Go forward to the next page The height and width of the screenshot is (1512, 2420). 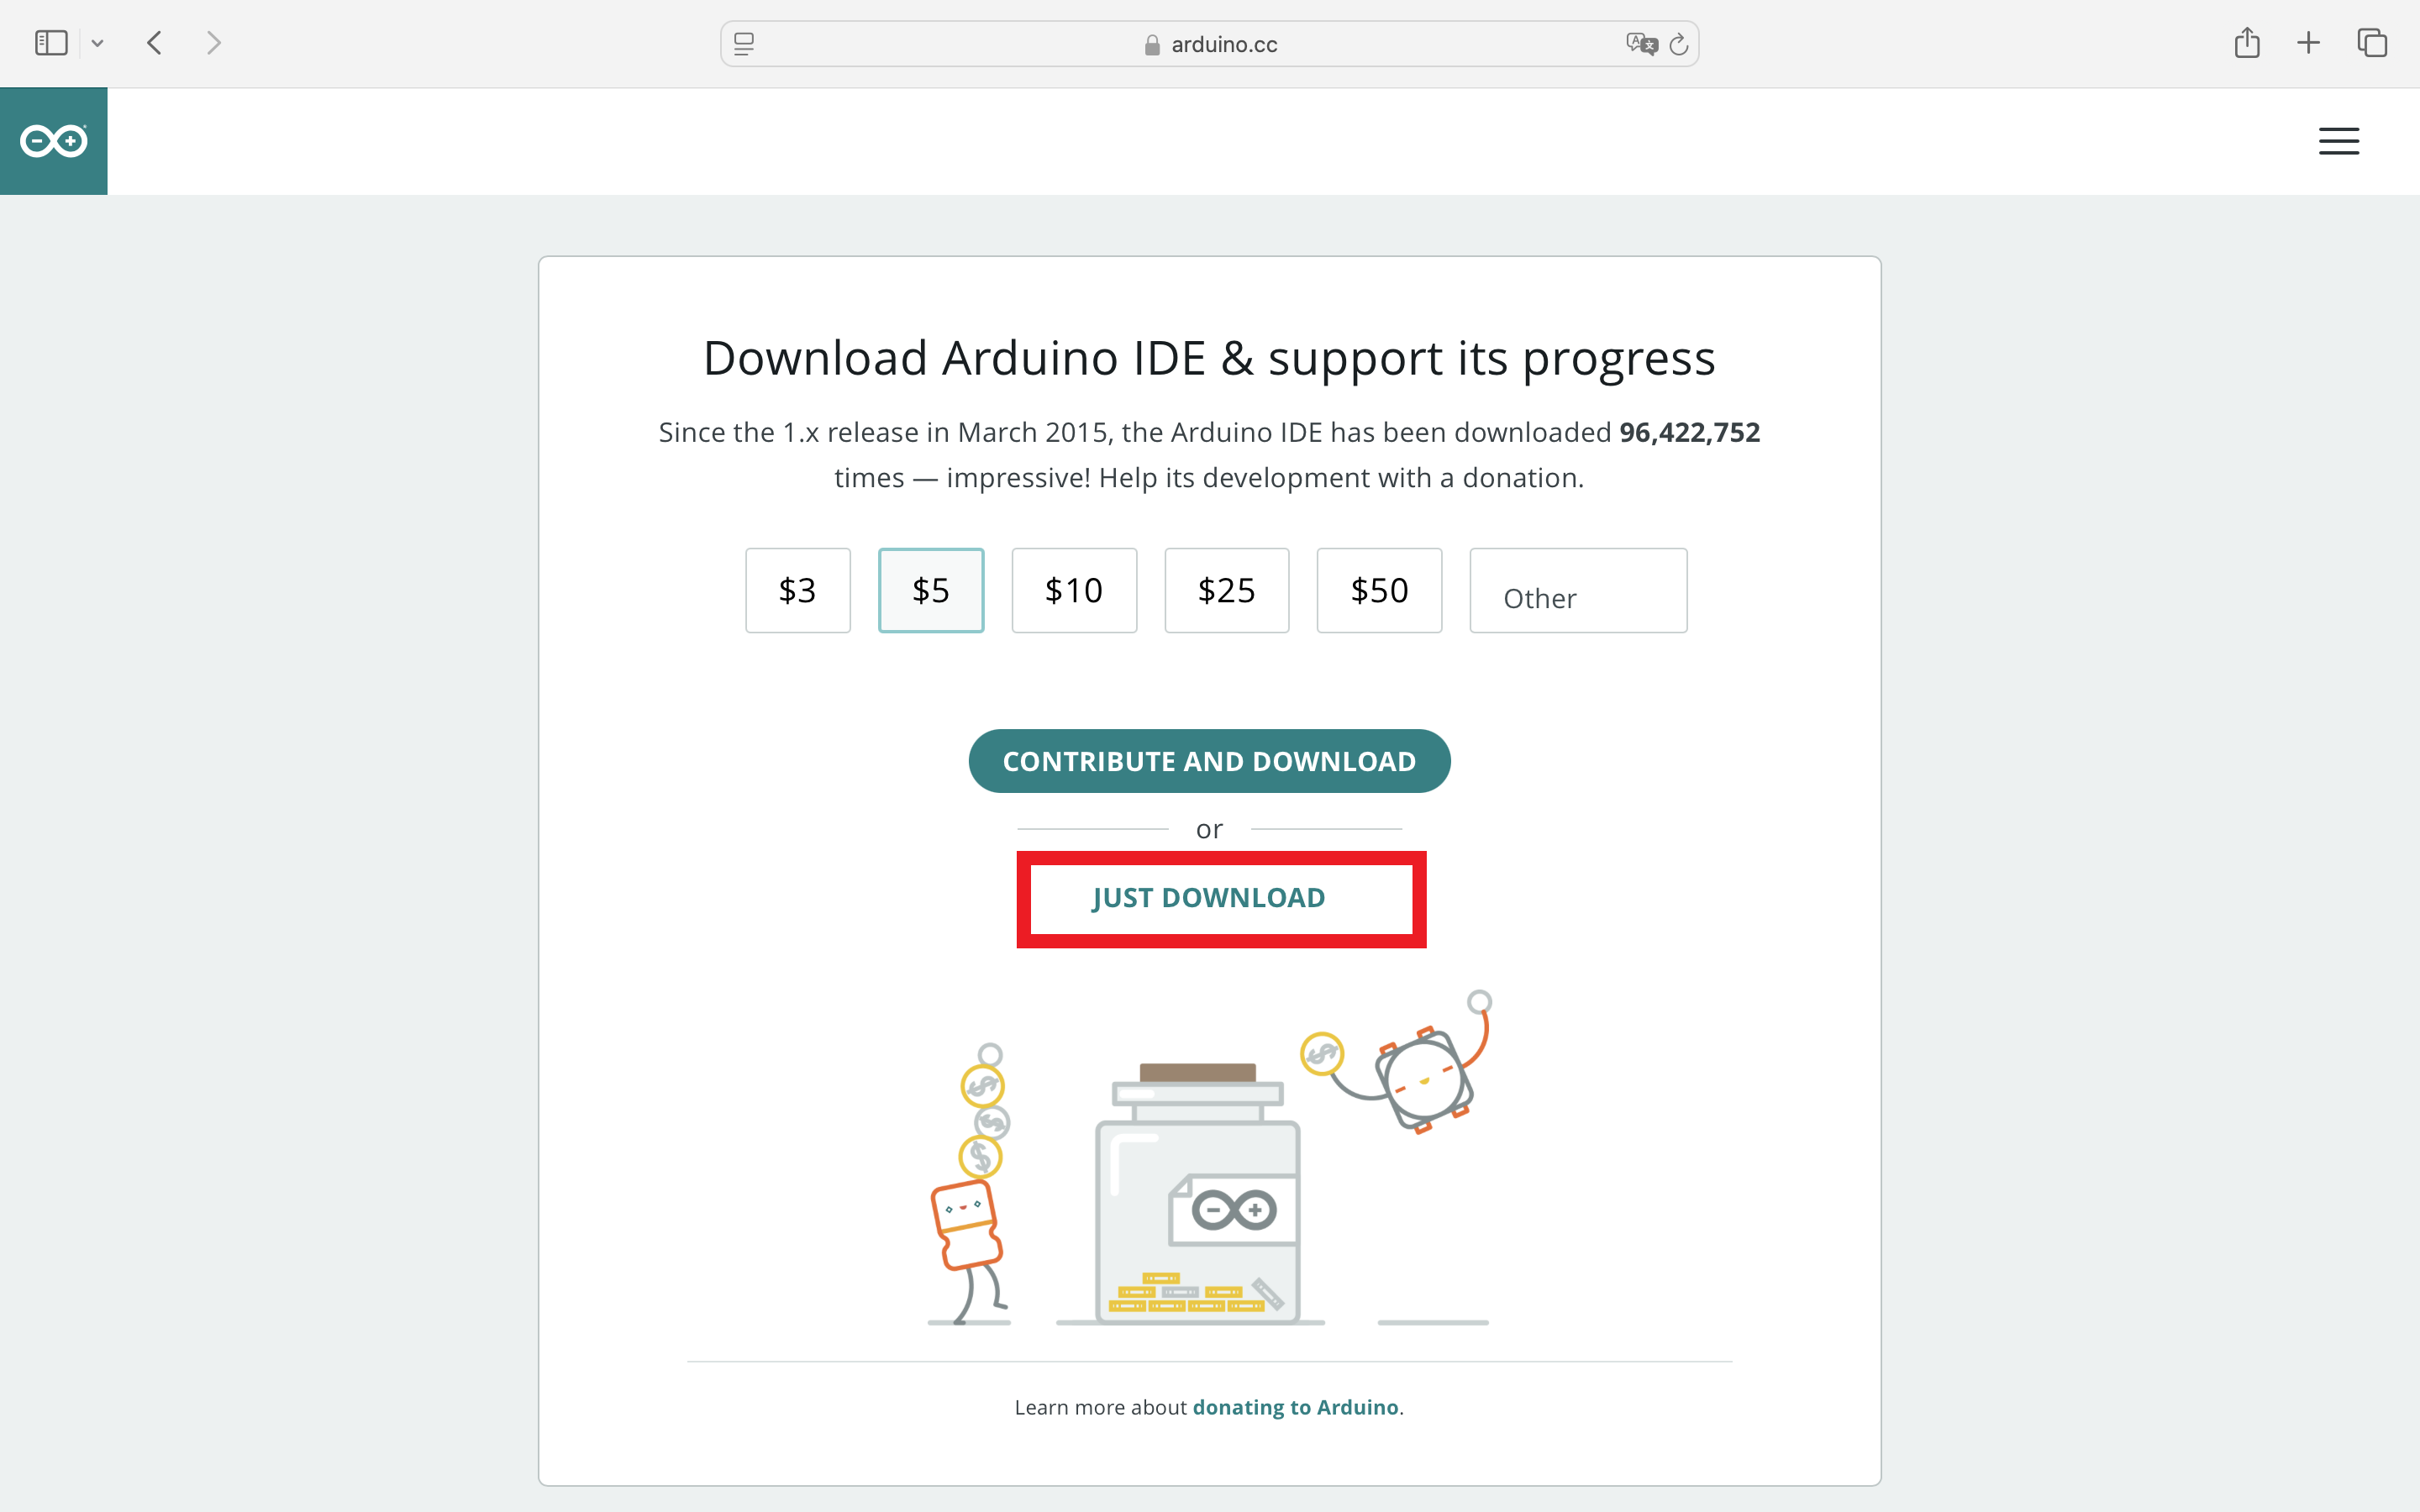point(213,43)
